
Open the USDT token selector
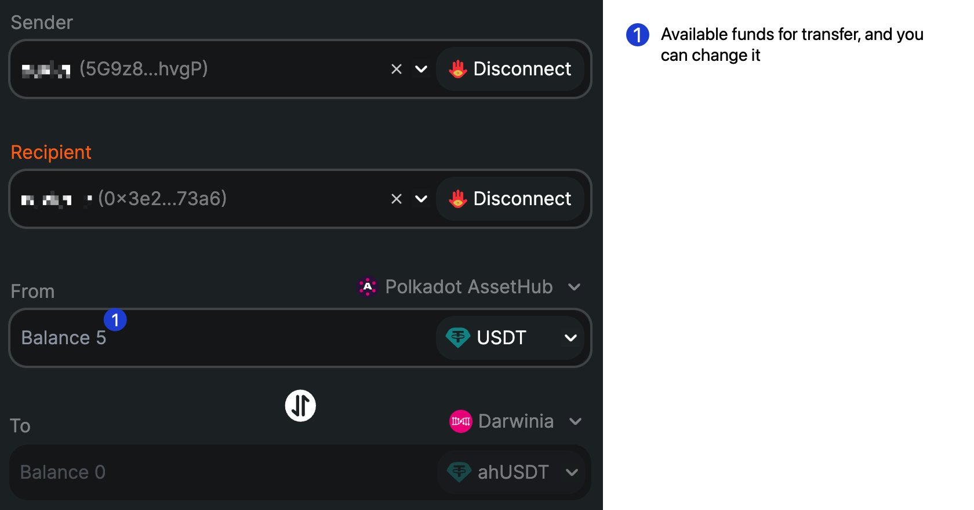[x=570, y=338]
